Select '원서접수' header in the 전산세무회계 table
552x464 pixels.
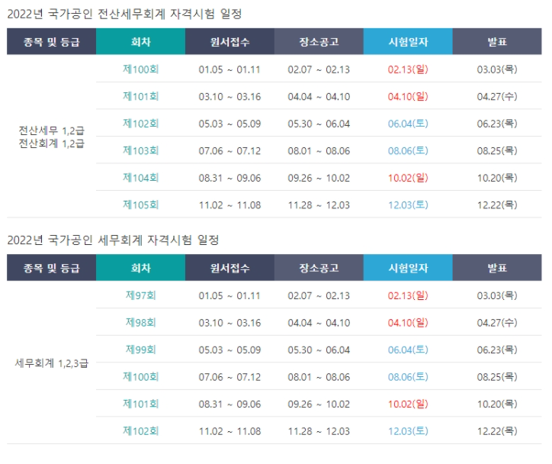(x=229, y=41)
